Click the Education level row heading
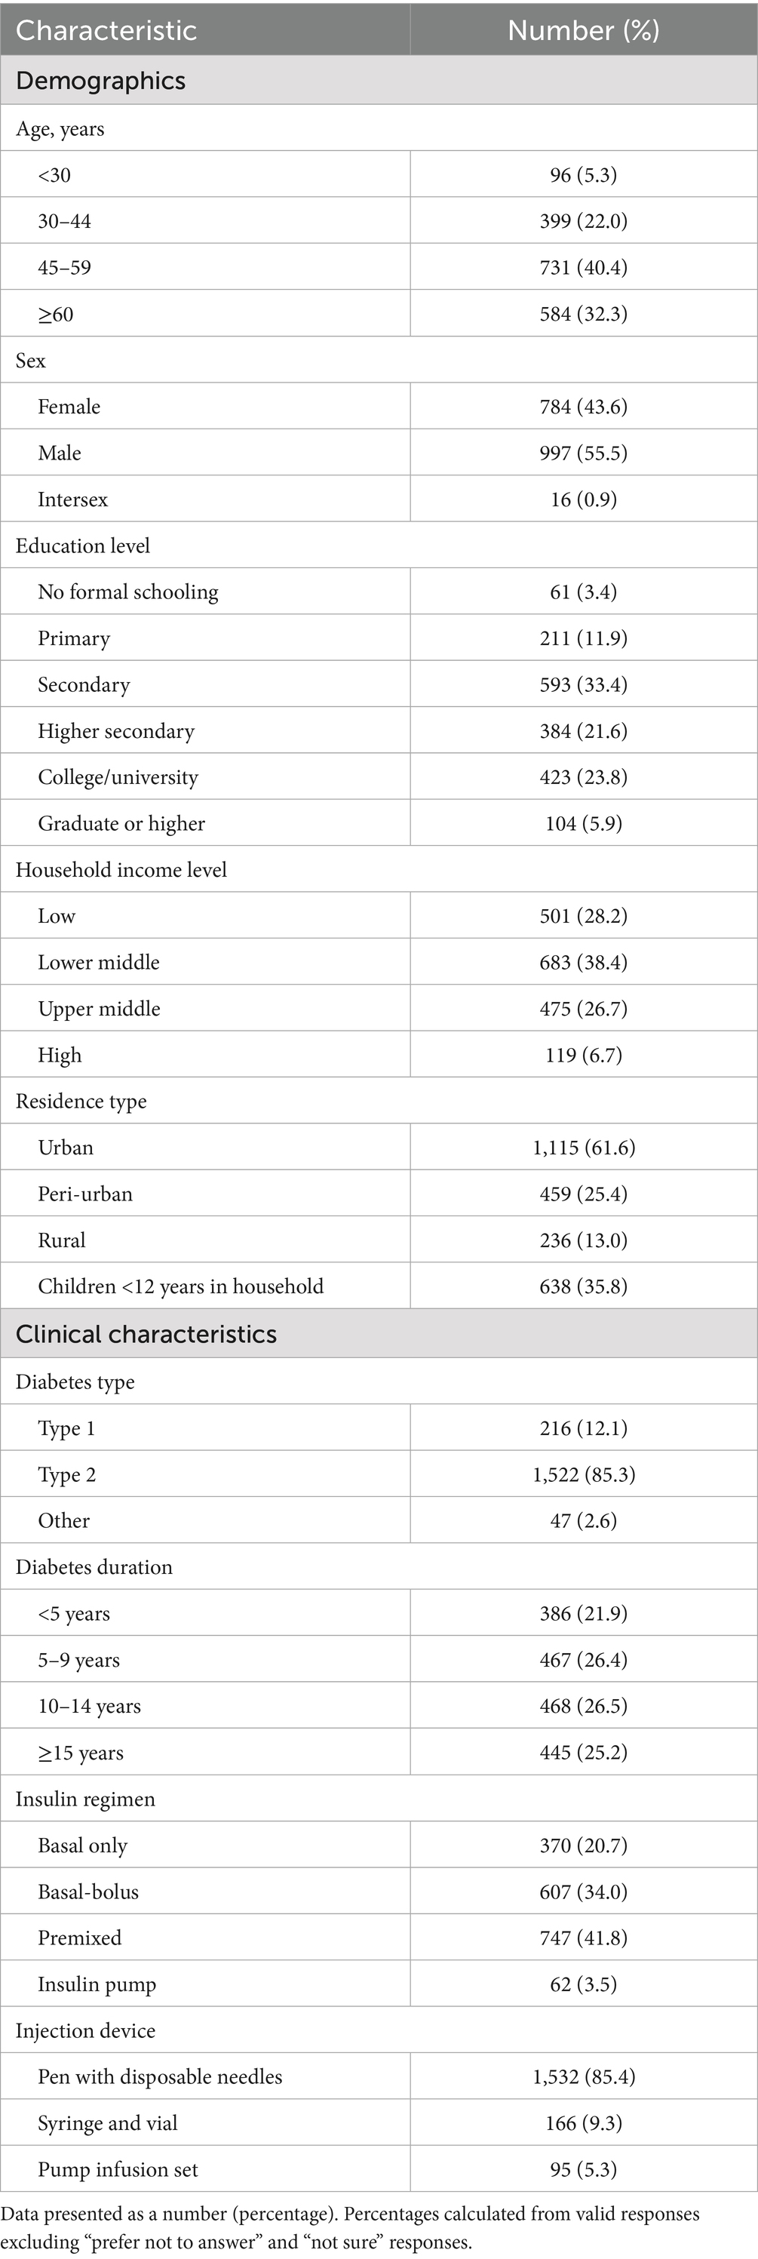This screenshot has height=2259, width=758. [x=82, y=546]
